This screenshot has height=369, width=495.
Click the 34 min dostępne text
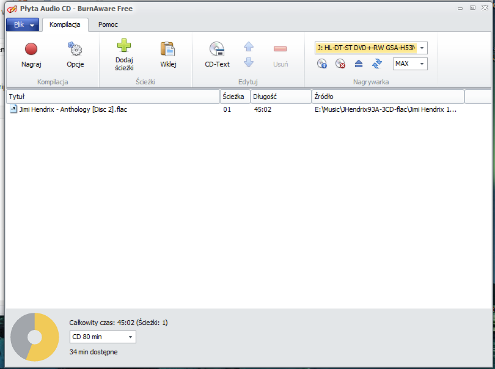94,352
